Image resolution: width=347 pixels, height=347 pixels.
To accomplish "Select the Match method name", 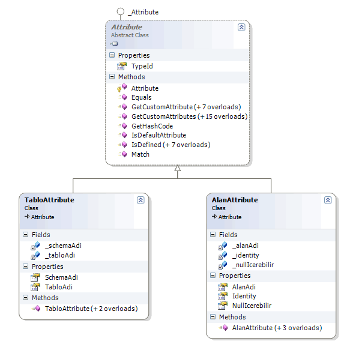I will [x=140, y=154].
